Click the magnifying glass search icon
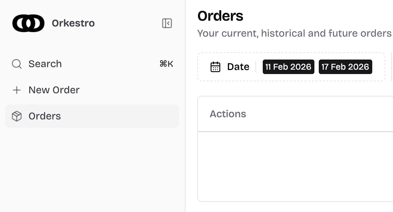This screenshot has width=393, height=212. pos(17,64)
